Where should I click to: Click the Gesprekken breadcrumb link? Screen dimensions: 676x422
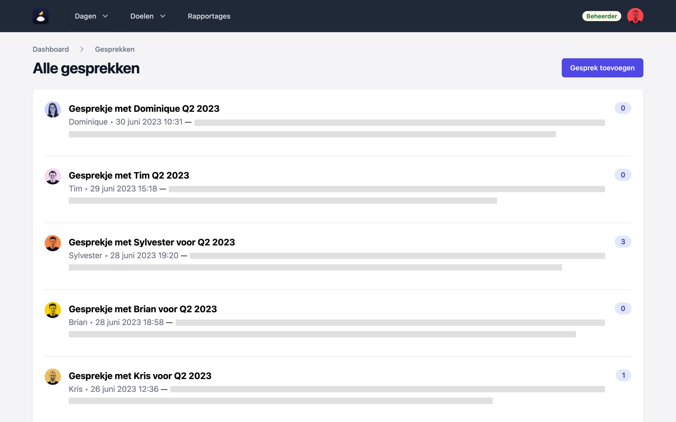click(115, 49)
